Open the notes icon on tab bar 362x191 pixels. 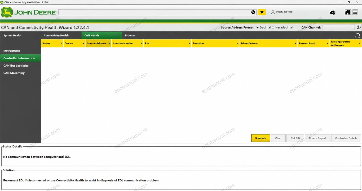[x=357, y=35]
